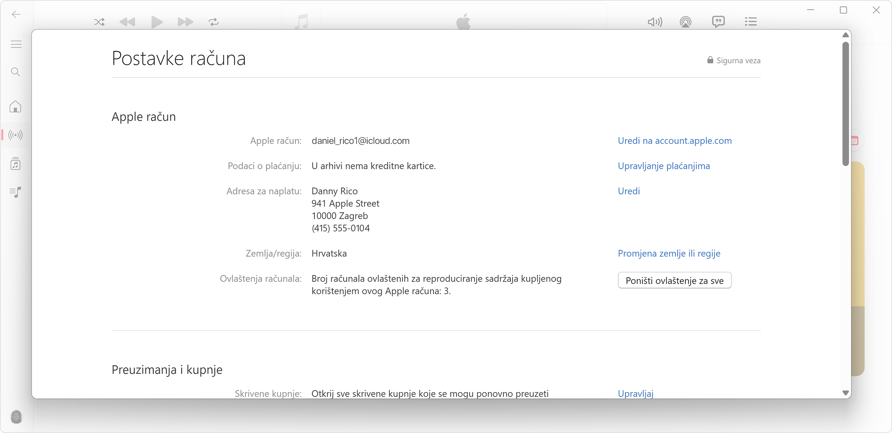Toggle repeat mode
Viewport: 892px width, 433px height.
(x=214, y=22)
